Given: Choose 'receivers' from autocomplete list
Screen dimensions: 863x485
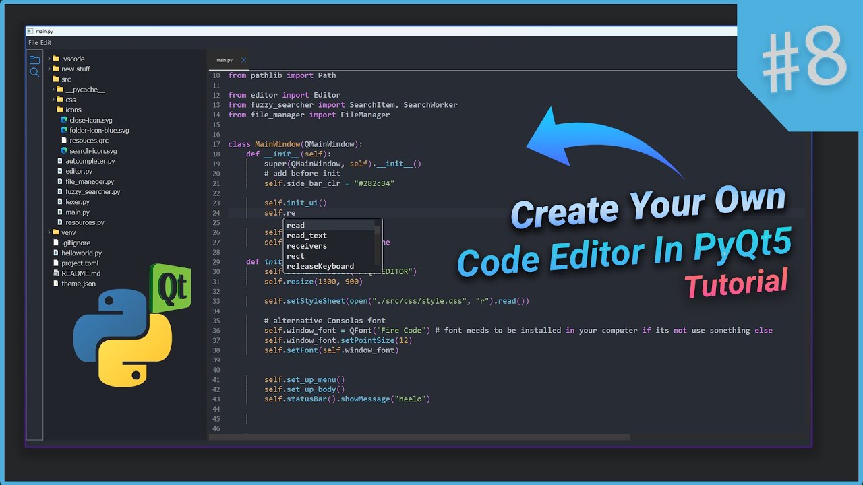Looking at the screenshot, I should (x=330, y=246).
